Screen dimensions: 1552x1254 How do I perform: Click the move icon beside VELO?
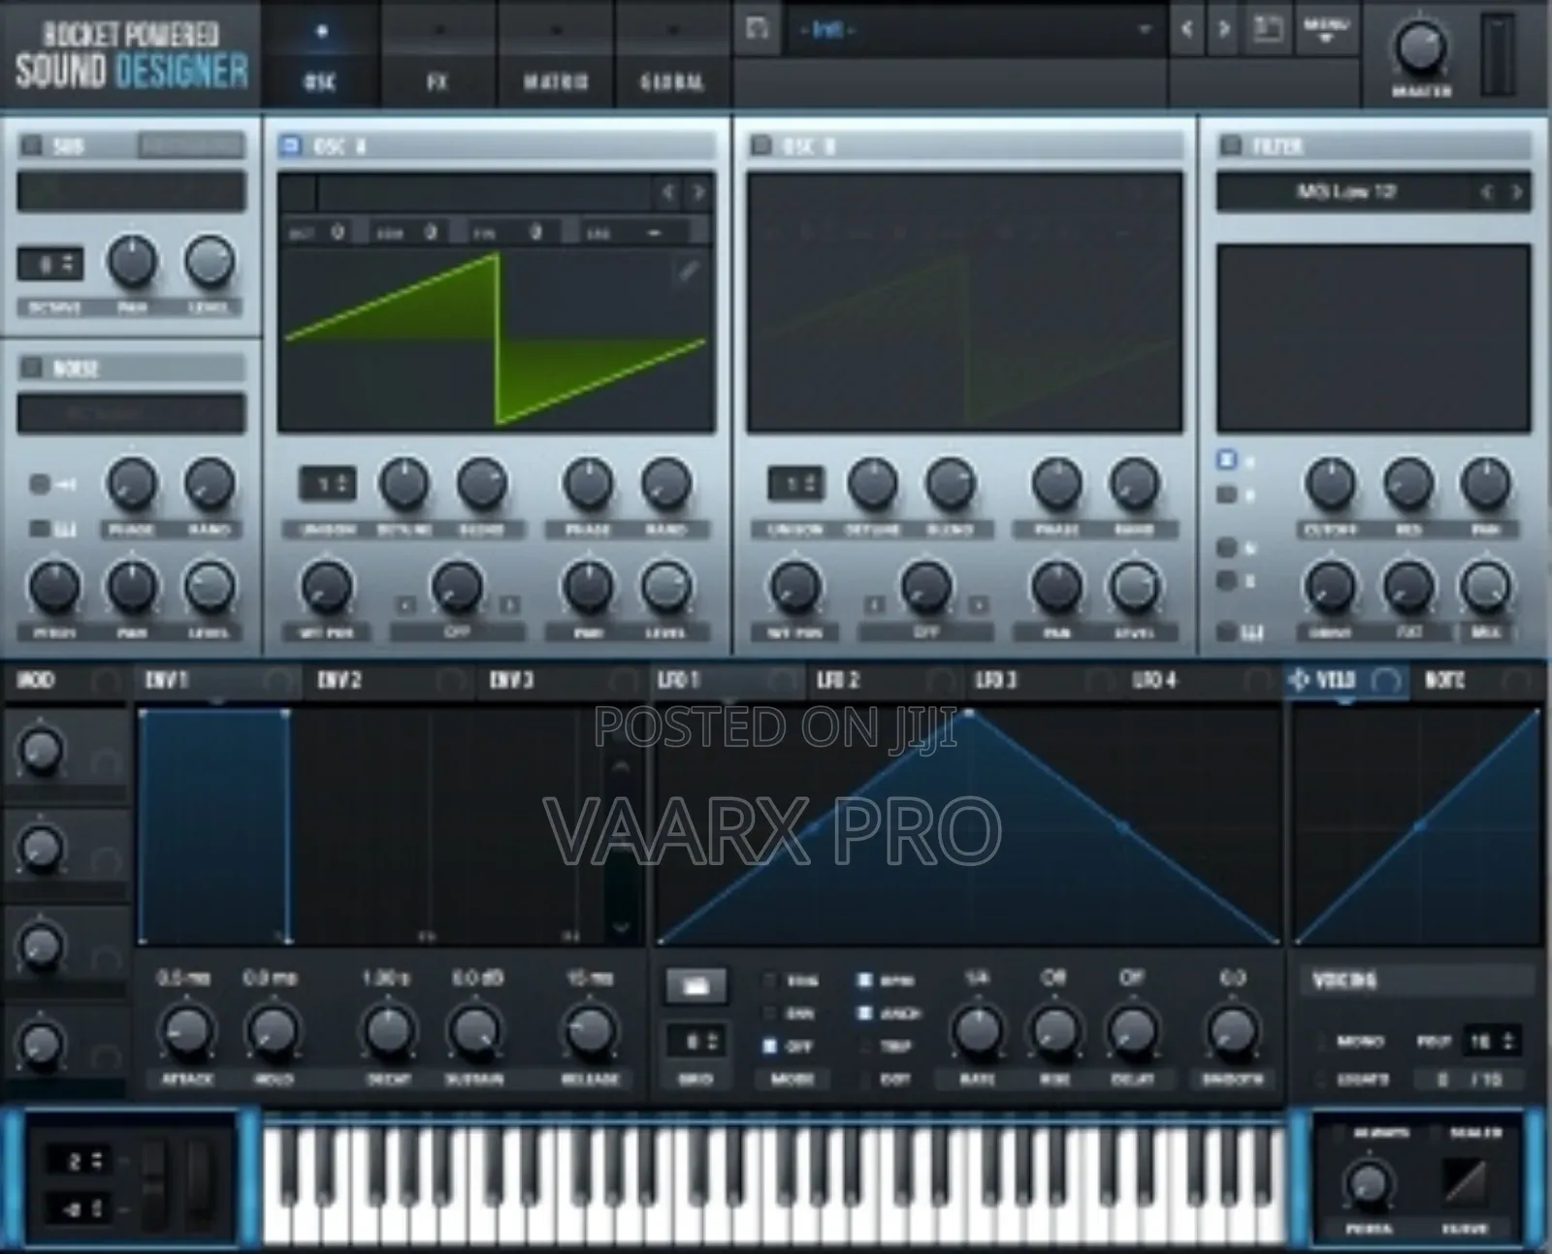coord(1299,680)
